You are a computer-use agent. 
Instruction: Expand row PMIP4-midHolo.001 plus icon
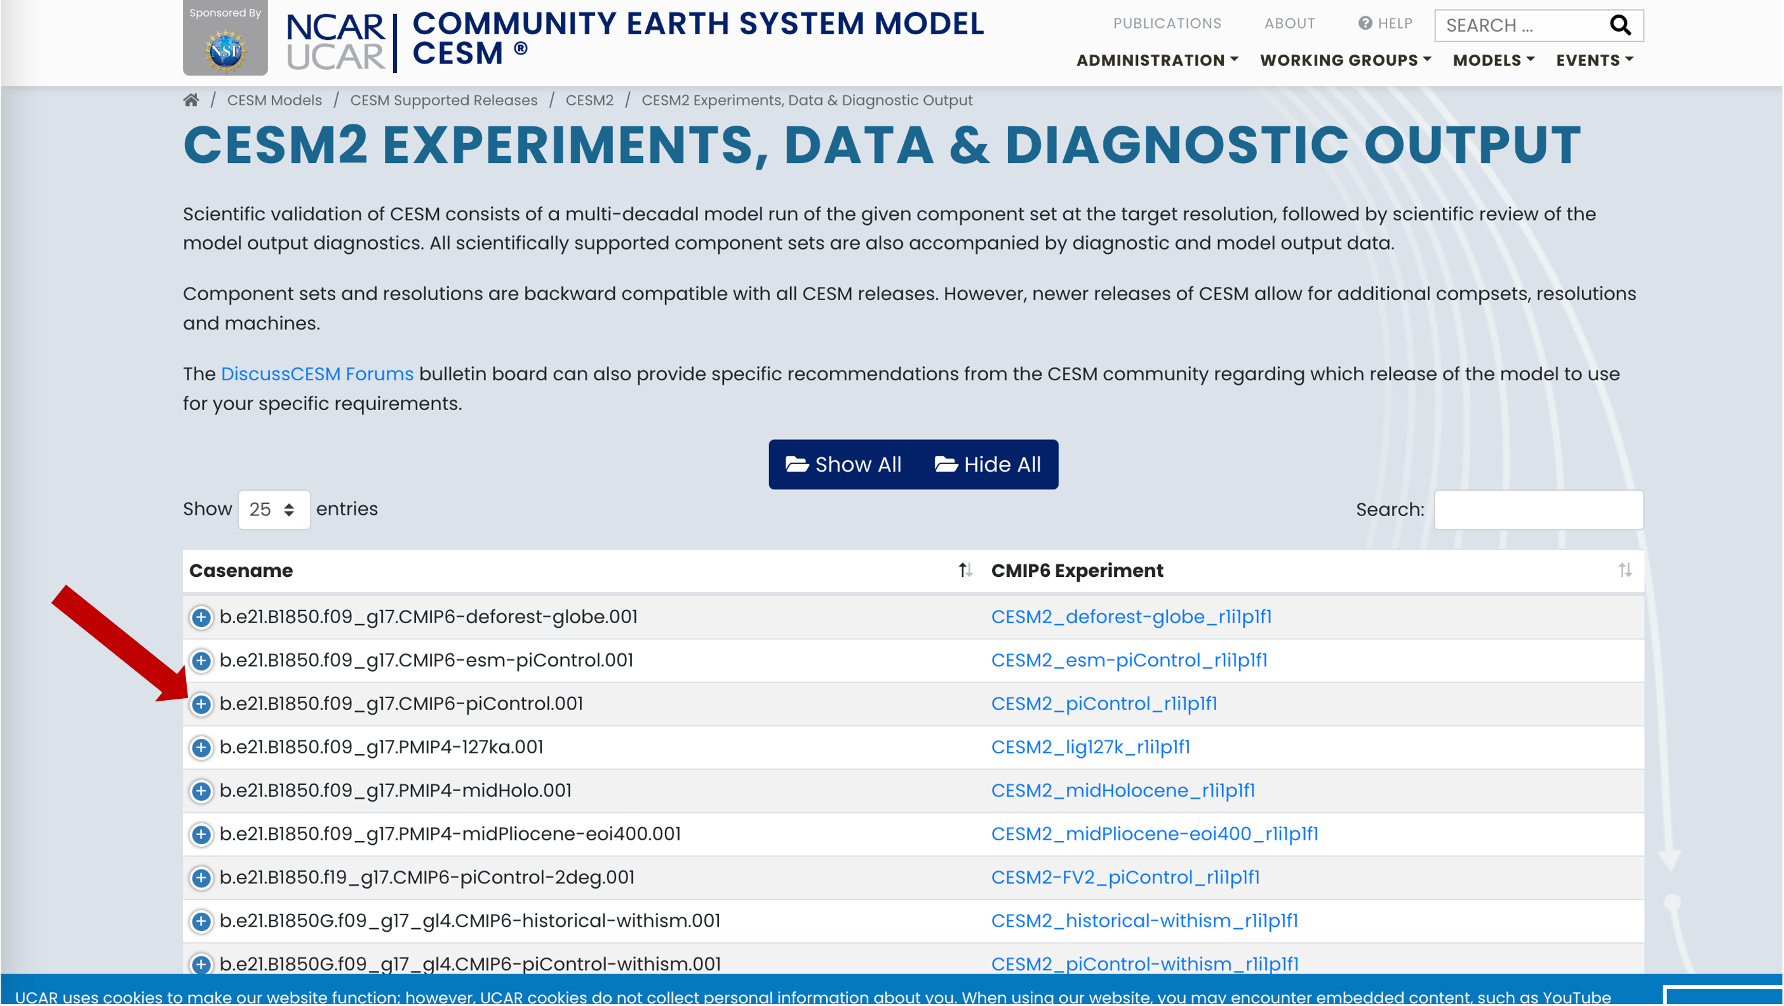click(201, 791)
